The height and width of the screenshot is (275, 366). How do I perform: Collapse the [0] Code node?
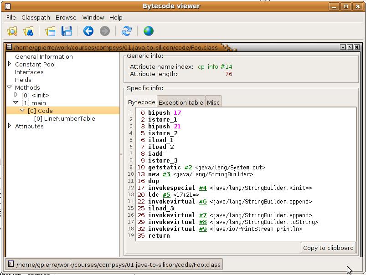point(22,110)
